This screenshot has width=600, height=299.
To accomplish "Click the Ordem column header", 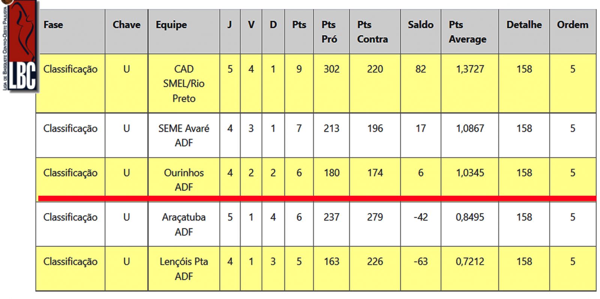I will point(572,25).
